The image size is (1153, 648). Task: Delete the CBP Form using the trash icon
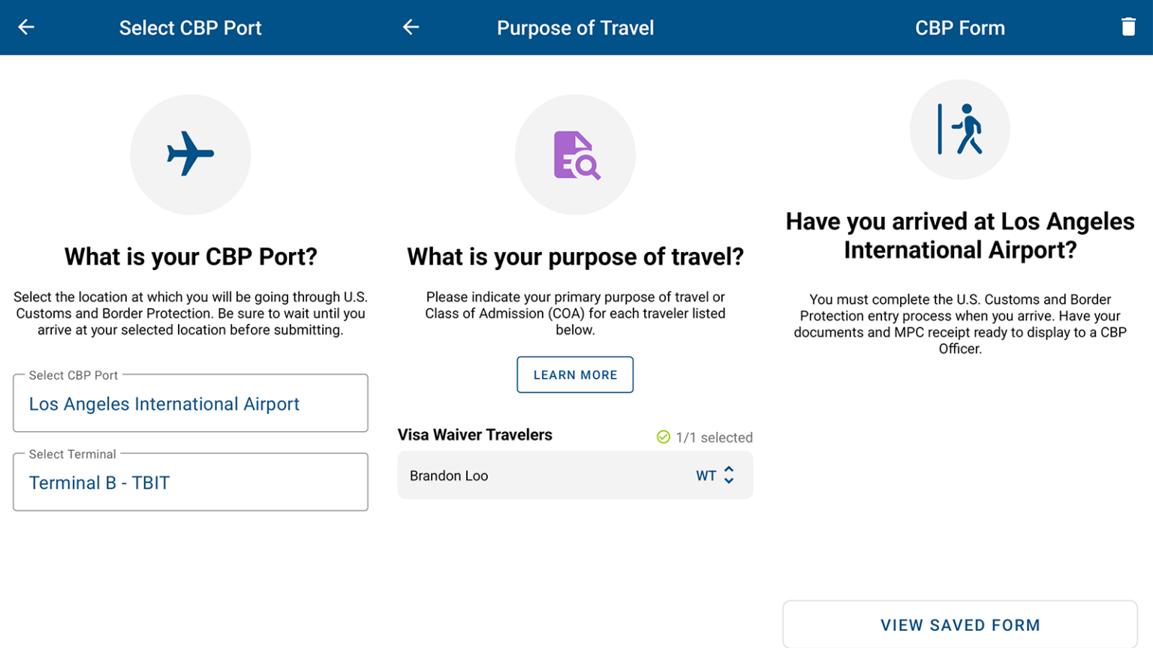point(1129,25)
